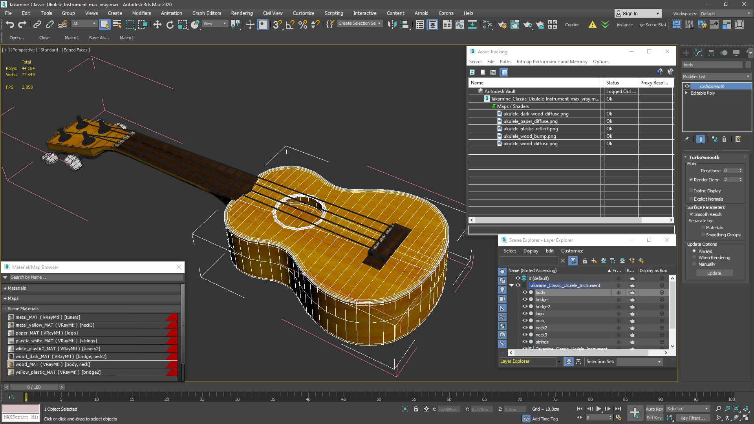Select the When Rendering radio button
The height and width of the screenshot is (424, 754).
click(694, 258)
